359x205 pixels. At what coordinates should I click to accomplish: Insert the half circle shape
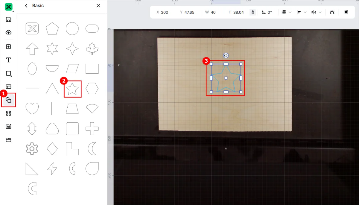[x=52, y=68]
